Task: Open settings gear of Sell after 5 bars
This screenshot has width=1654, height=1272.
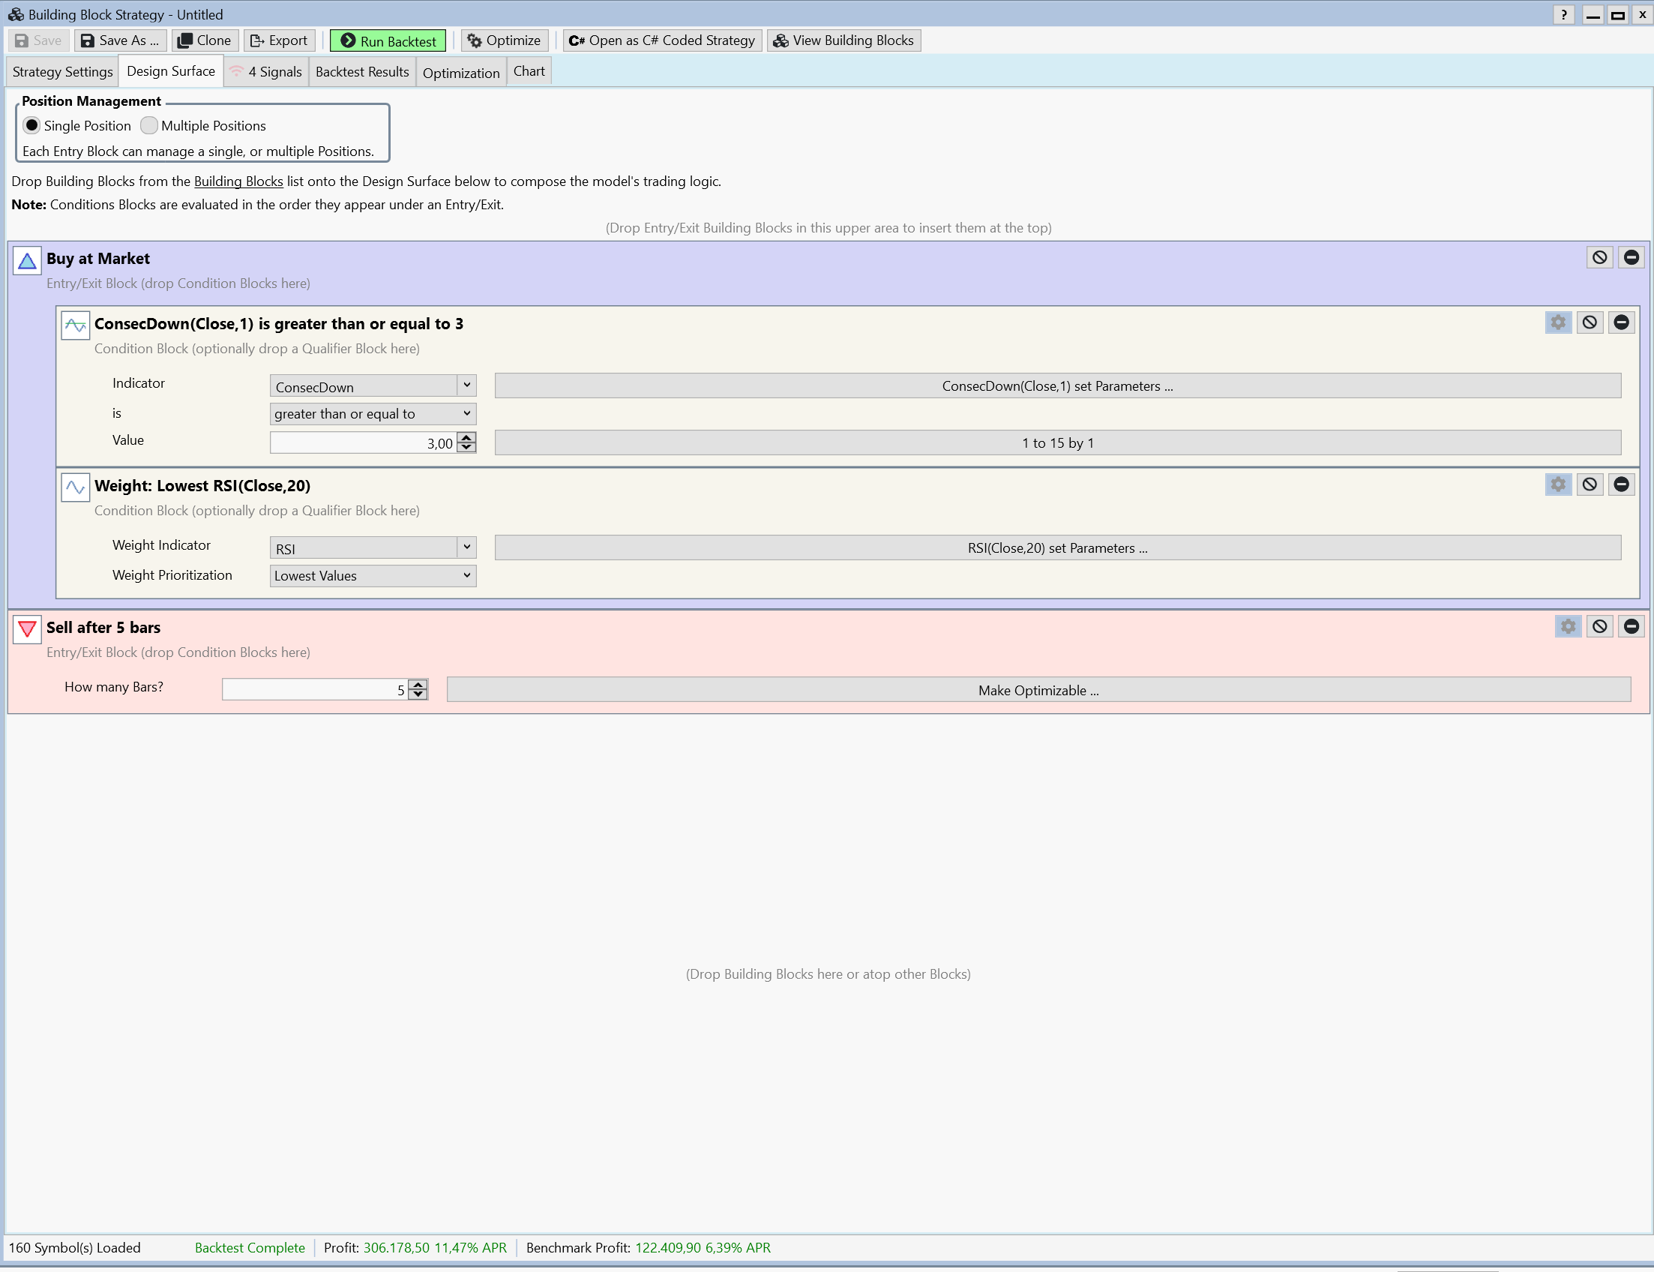Action: [x=1568, y=626]
